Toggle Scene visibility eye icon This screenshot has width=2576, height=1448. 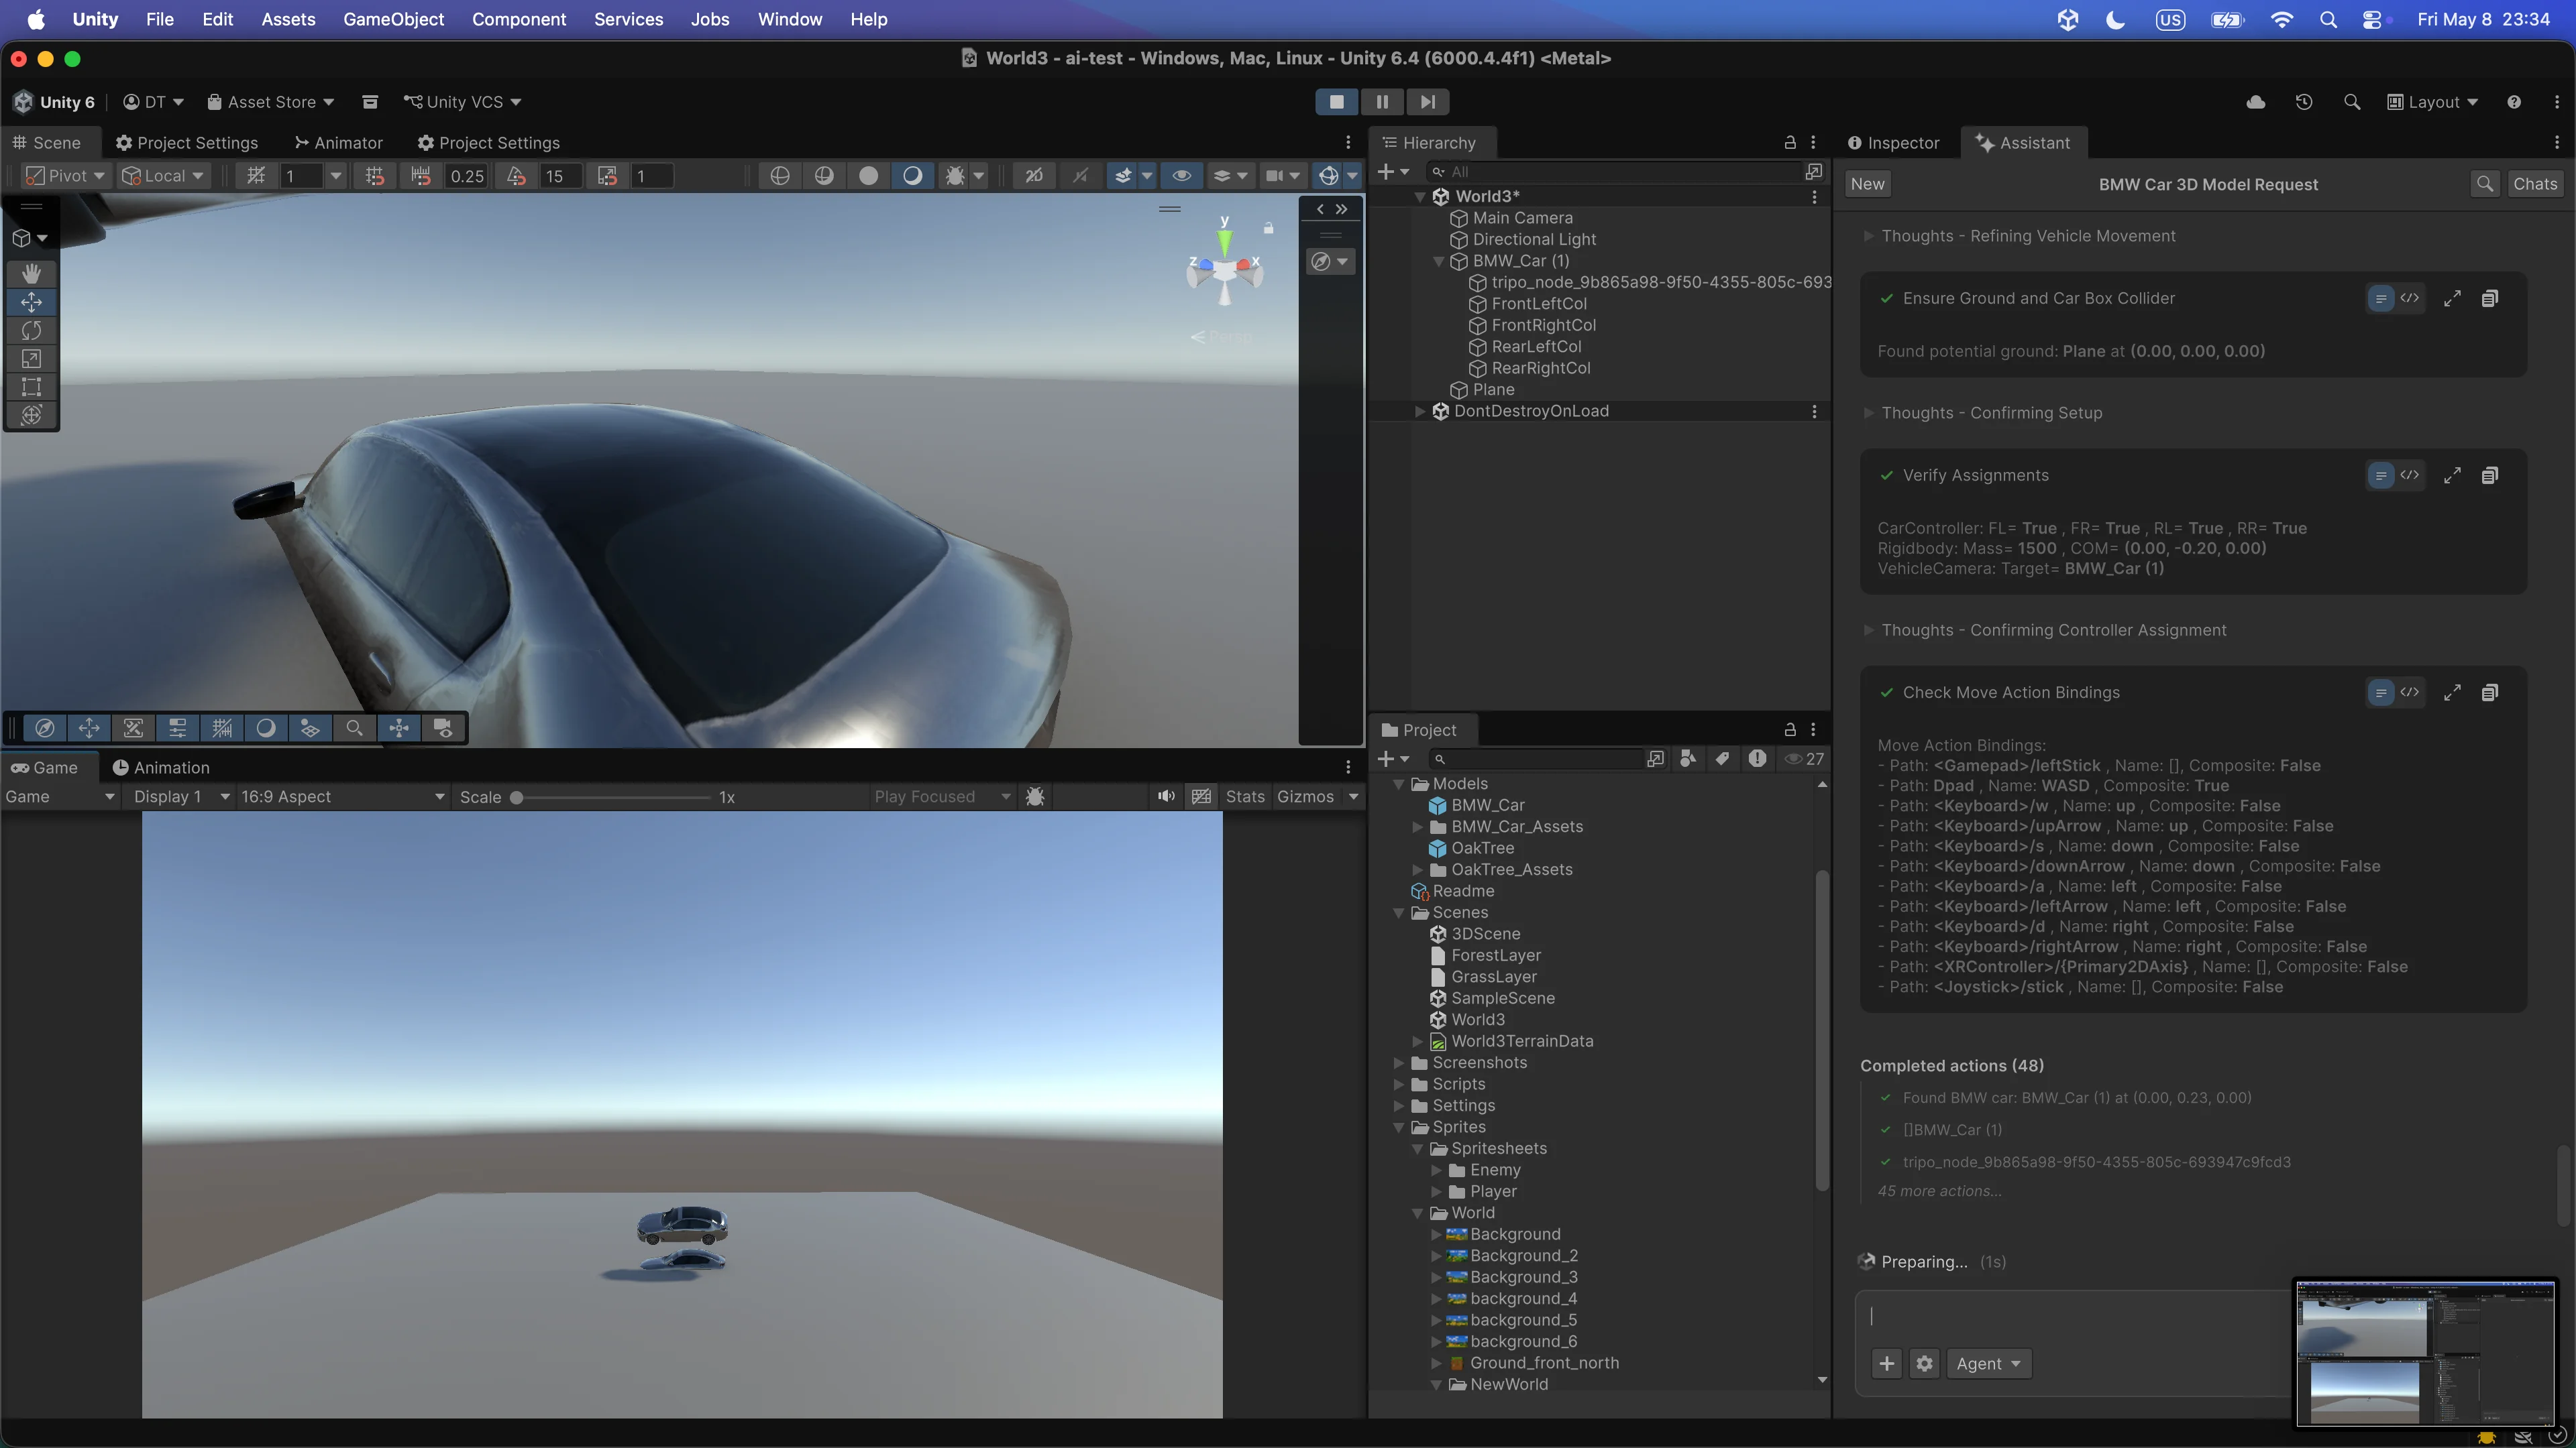(x=1182, y=176)
